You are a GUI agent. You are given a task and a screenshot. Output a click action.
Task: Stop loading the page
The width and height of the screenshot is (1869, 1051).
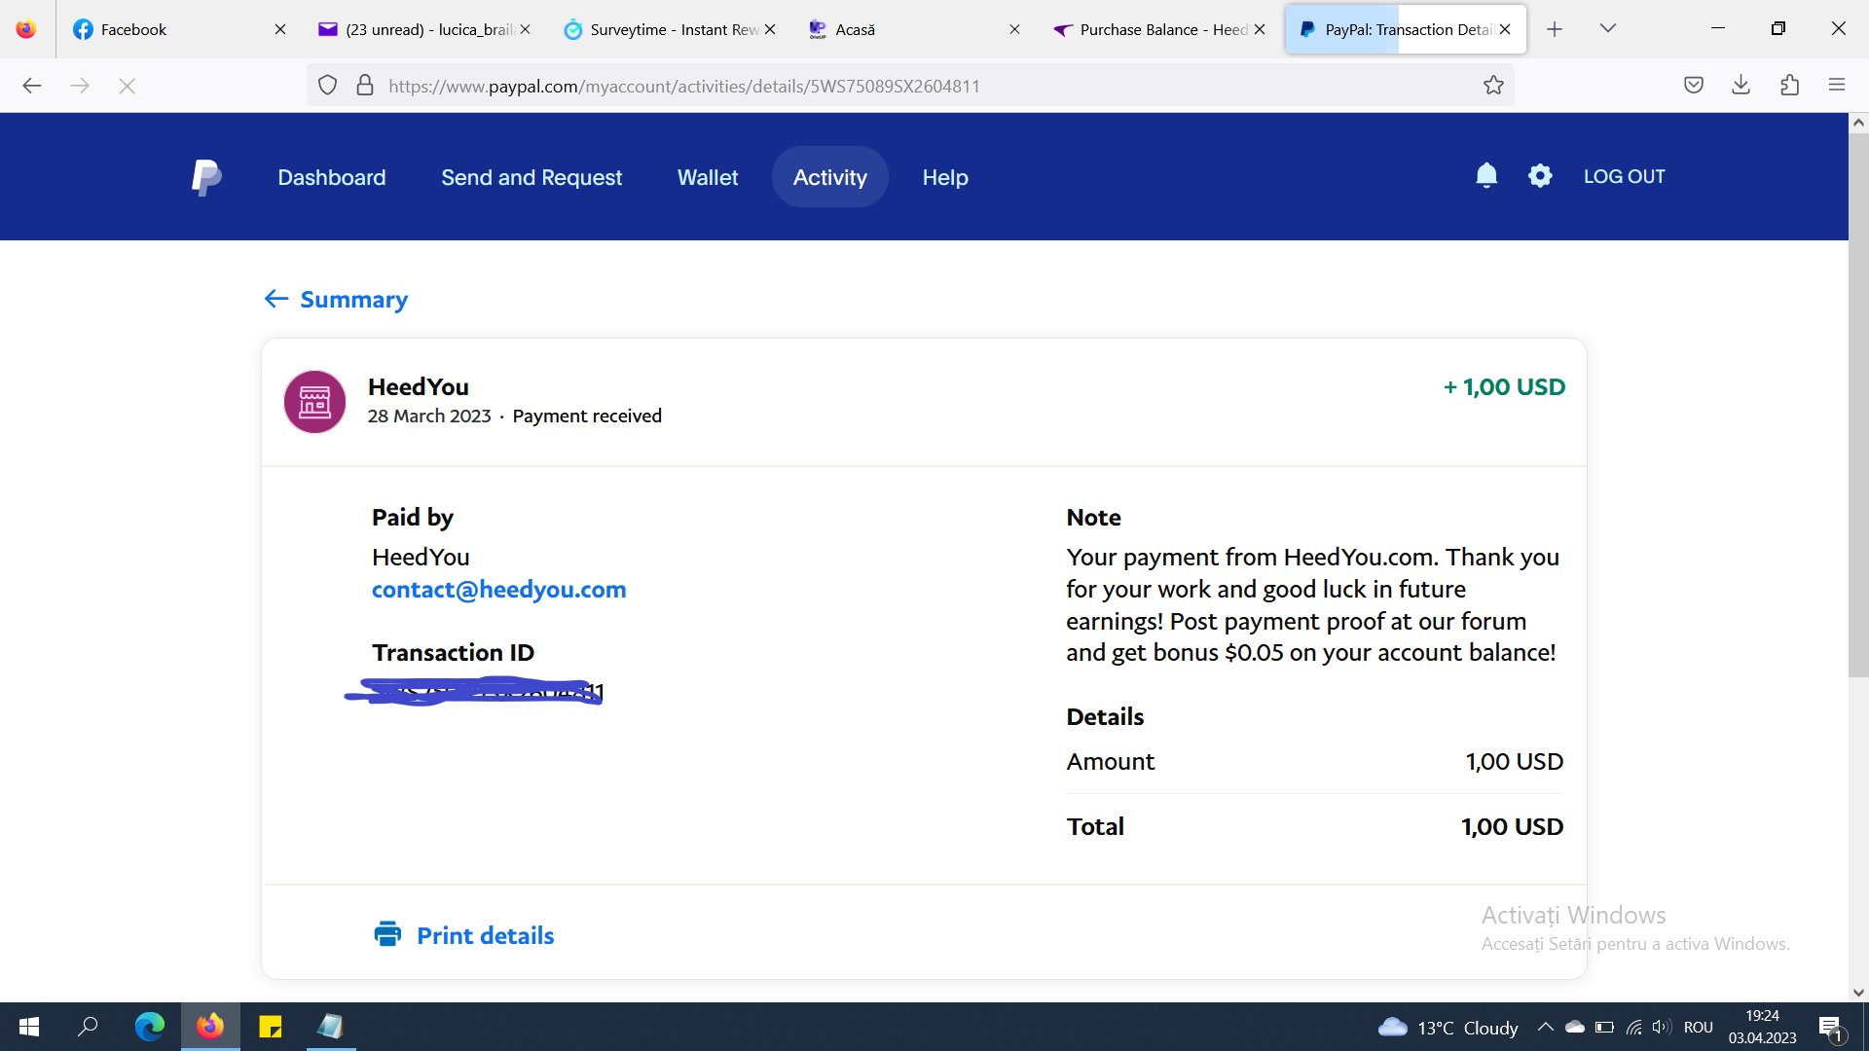coord(127,86)
